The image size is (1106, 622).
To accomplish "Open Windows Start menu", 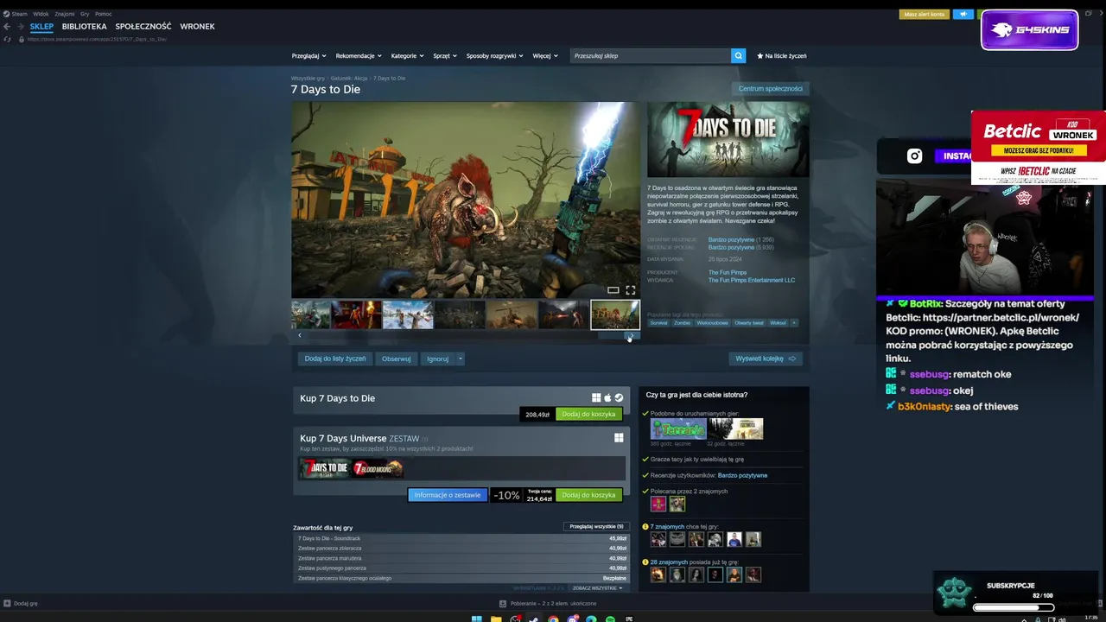I will click(476, 619).
